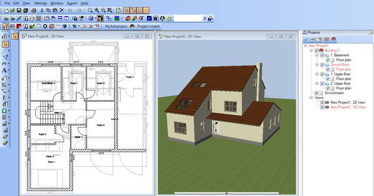Toggle the Environment checkbox

pyautogui.click(x=316, y=93)
